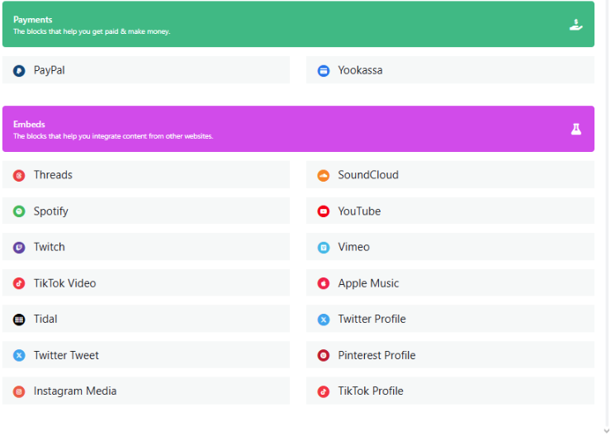This screenshot has height=436, width=611.
Task: Click the Embeds section title
Action: point(29,125)
